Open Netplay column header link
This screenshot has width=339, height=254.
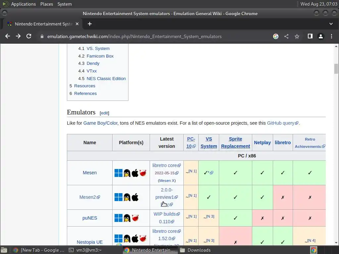262,143
